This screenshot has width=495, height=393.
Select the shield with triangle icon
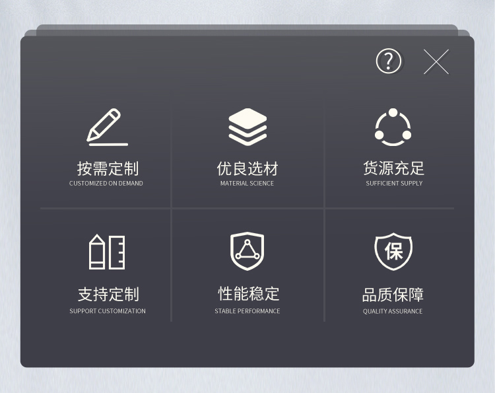[x=247, y=251]
